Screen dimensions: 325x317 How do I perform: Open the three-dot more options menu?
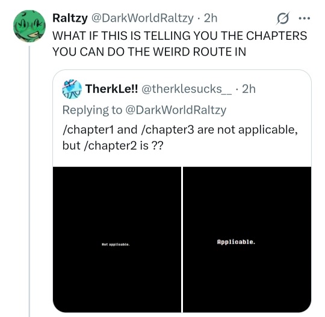coord(305,19)
